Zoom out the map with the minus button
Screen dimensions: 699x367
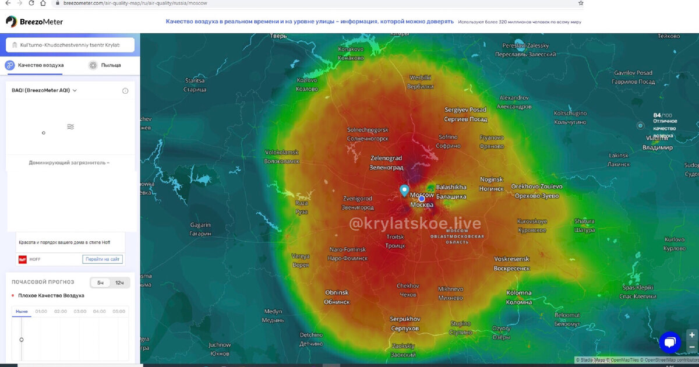[x=691, y=347]
